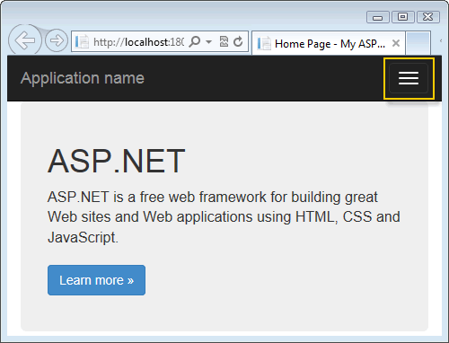The height and width of the screenshot is (343, 449).
Task: Toggle the Compatibility View icon
Action: point(224,41)
